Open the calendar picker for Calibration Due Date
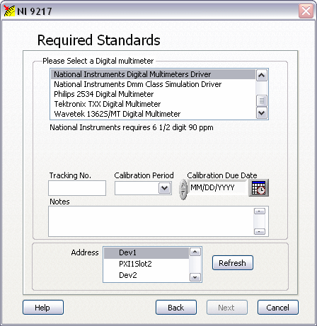Viewport: 317px width, 326px height. click(x=258, y=187)
